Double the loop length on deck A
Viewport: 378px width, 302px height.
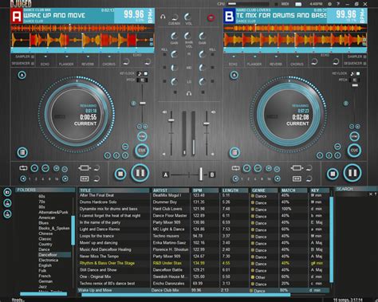tap(65, 178)
